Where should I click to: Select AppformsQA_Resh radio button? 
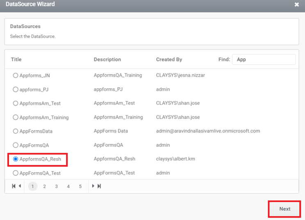(15, 159)
